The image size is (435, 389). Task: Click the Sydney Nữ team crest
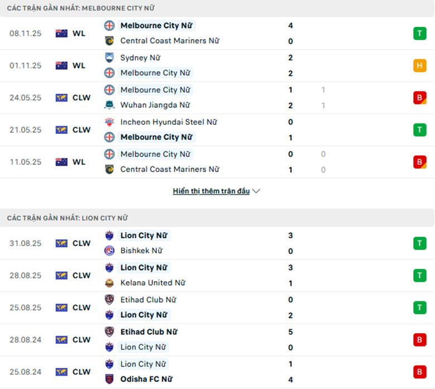coord(109,57)
